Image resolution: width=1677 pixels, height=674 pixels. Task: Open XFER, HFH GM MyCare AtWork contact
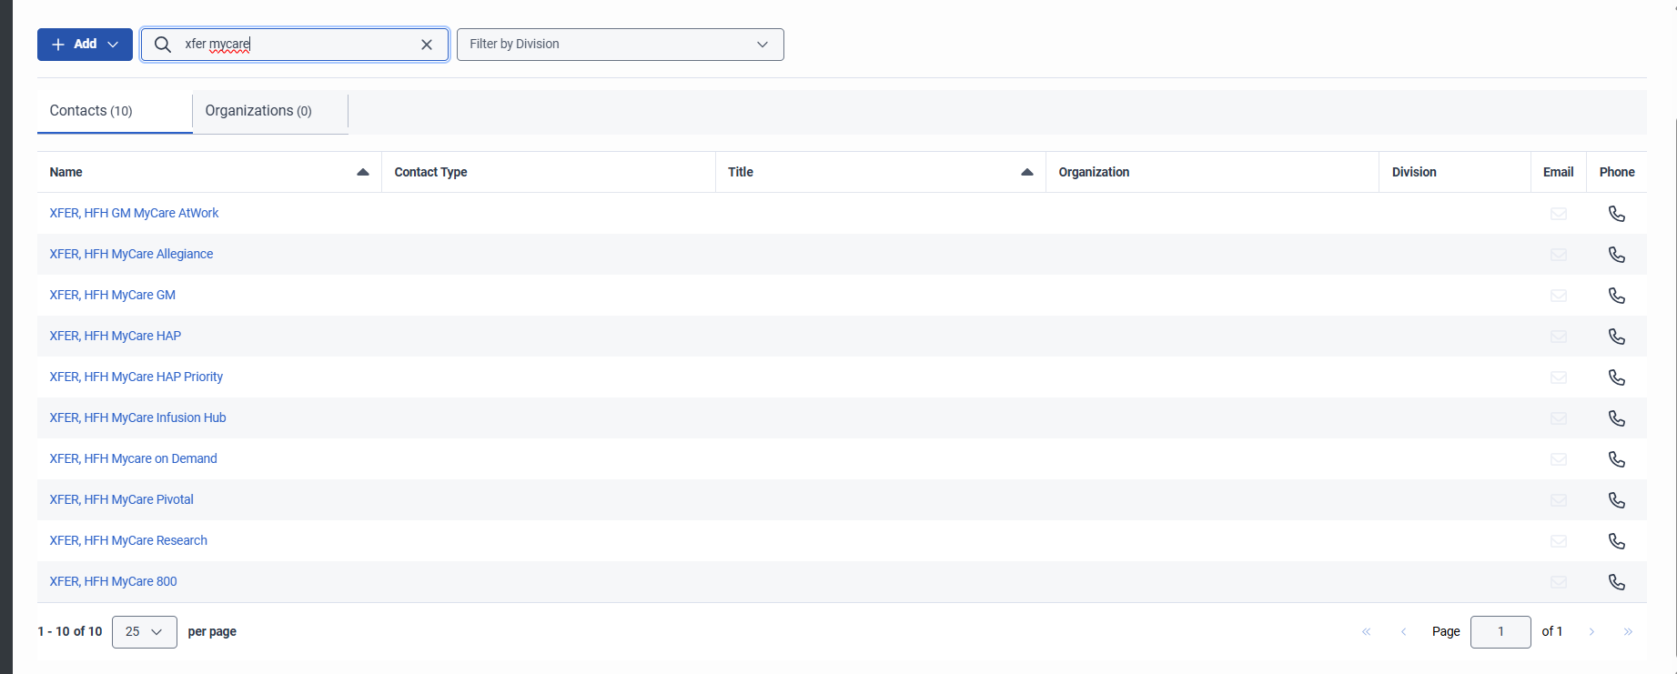click(x=134, y=213)
